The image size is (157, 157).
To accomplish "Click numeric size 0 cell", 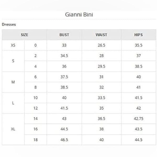I will (36, 45).
